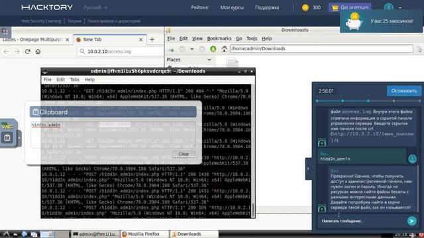424x238 pixels.
Task: Click the Написать сообщение input field
Action: tap(362, 221)
